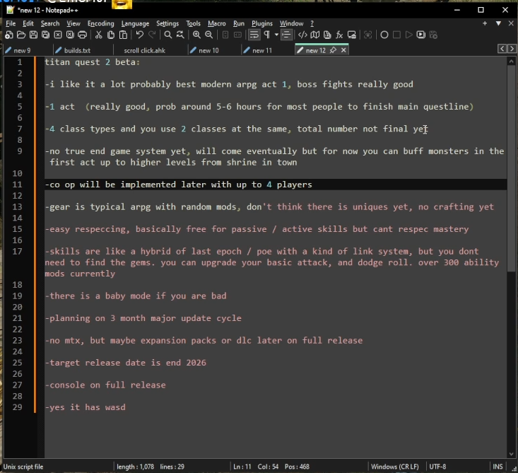Print document using printer icon

click(x=82, y=35)
